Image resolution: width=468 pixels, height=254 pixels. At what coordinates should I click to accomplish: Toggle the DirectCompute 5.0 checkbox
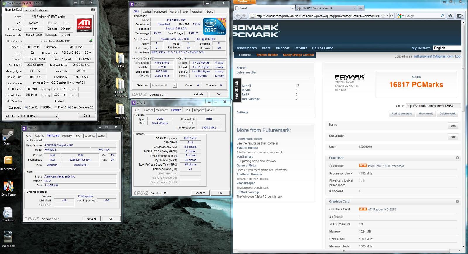(x=69, y=107)
